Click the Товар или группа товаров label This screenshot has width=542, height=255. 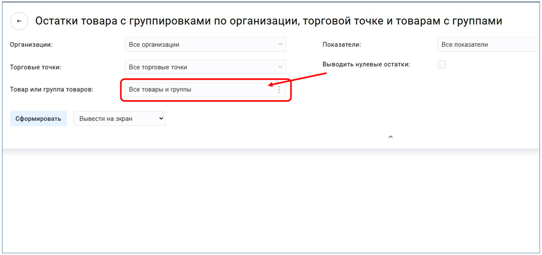(51, 90)
